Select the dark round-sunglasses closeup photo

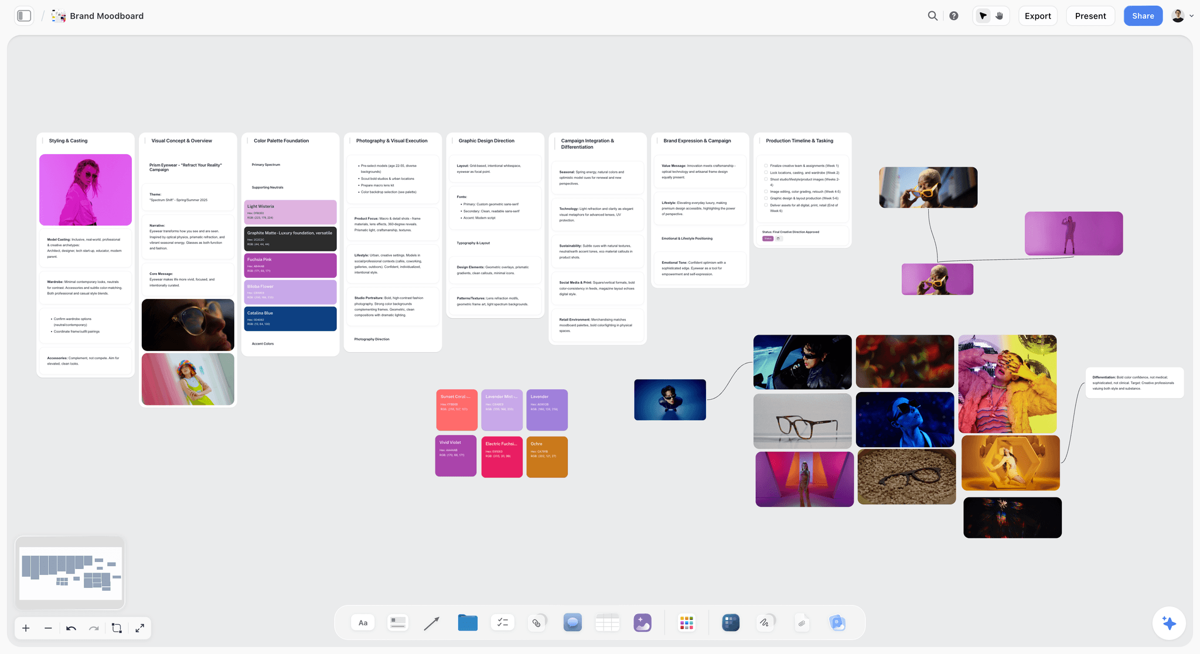click(187, 325)
